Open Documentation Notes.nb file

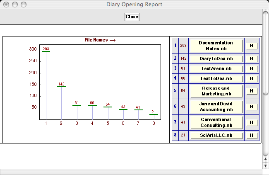(x=216, y=46)
